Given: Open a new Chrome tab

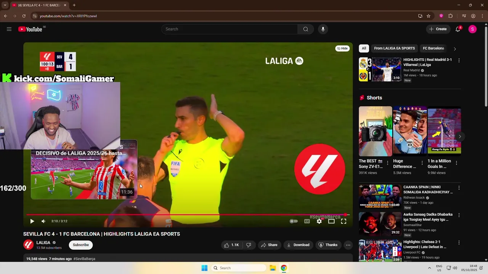Looking at the screenshot, I should (74, 5).
